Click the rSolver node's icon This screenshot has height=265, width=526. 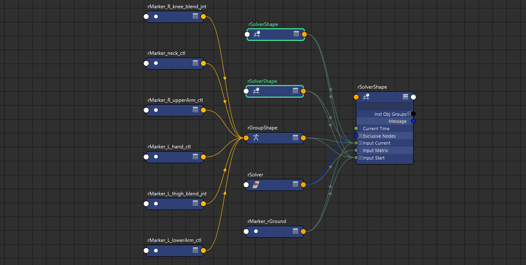tap(256, 185)
